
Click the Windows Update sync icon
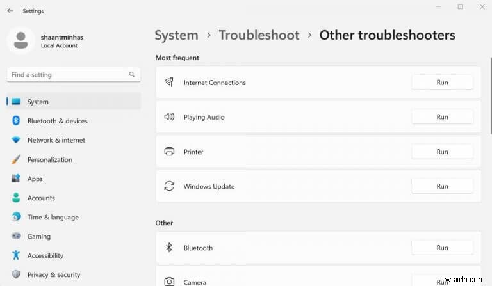pos(169,186)
